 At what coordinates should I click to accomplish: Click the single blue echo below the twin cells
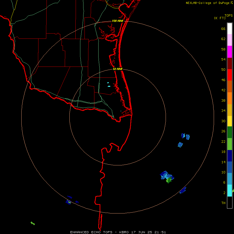point(180,145)
